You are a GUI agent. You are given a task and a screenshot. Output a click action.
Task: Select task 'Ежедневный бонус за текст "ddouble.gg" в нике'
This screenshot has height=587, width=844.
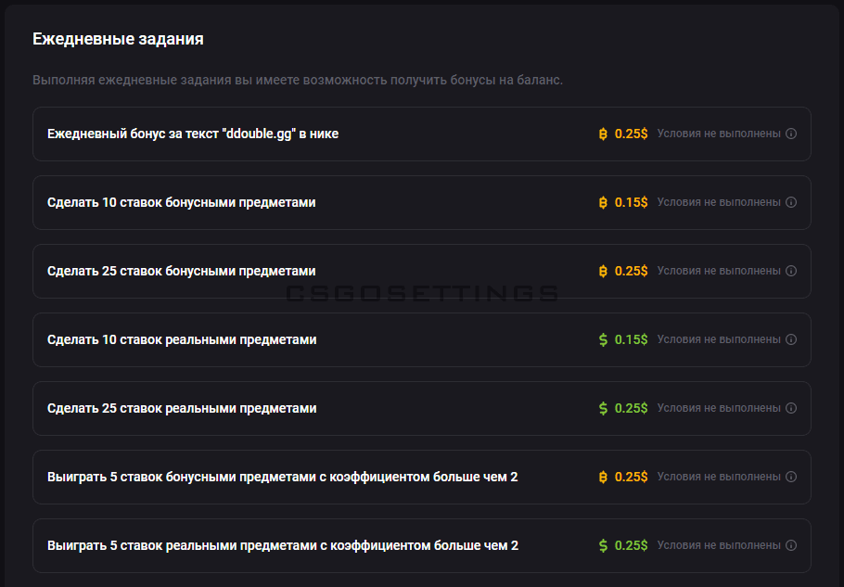click(193, 134)
